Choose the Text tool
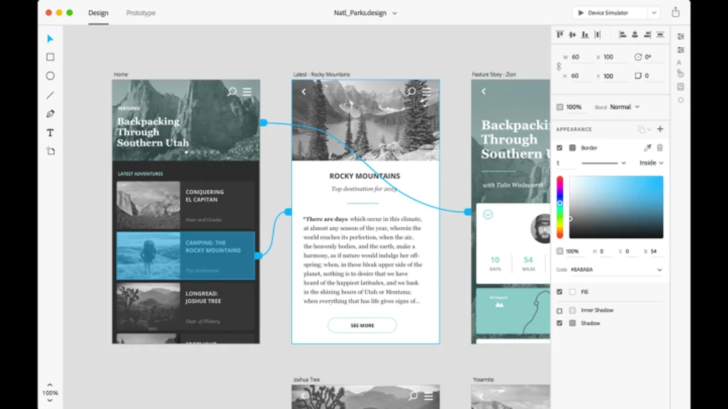The height and width of the screenshot is (409, 728). [50, 133]
